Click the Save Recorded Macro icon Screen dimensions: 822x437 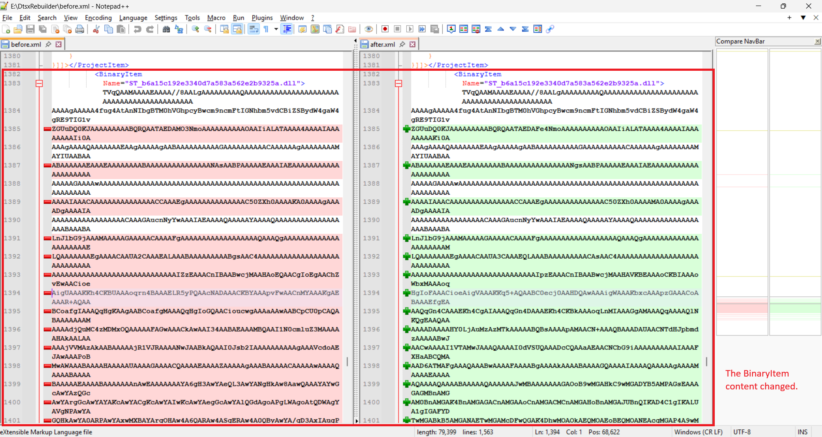click(x=435, y=29)
